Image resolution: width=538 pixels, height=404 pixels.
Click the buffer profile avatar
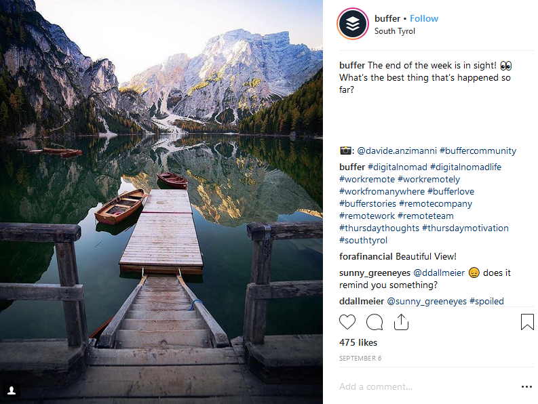pyautogui.click(x=353, y=24)
